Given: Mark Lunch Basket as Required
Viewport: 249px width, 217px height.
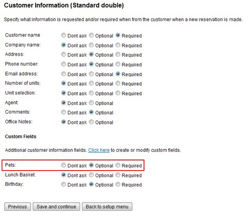Looking at the screenshot, I should pos(118,175).
